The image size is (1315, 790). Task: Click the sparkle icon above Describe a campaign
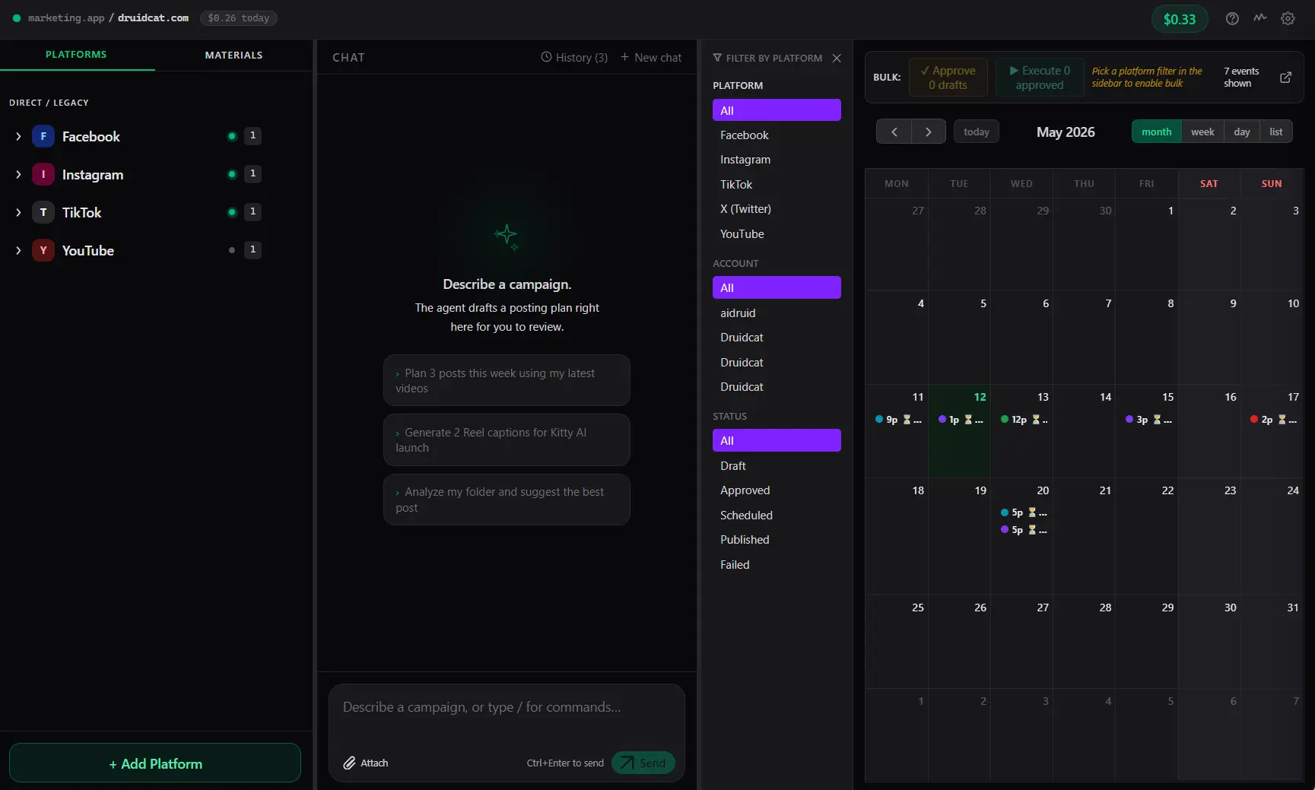click(x=507, y=236)
